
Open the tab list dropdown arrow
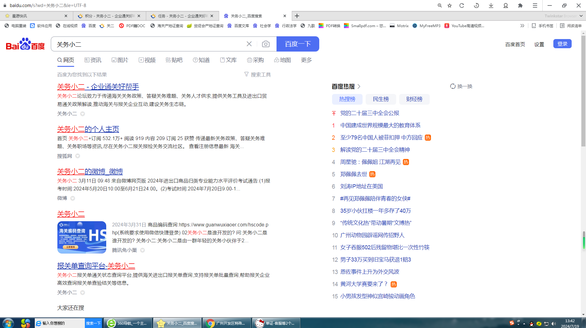tap(581, 16)
